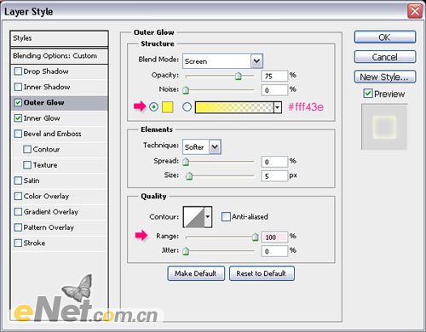Open the yellow glow color swatch
The image size is (426, 332).
pos(168,107)
